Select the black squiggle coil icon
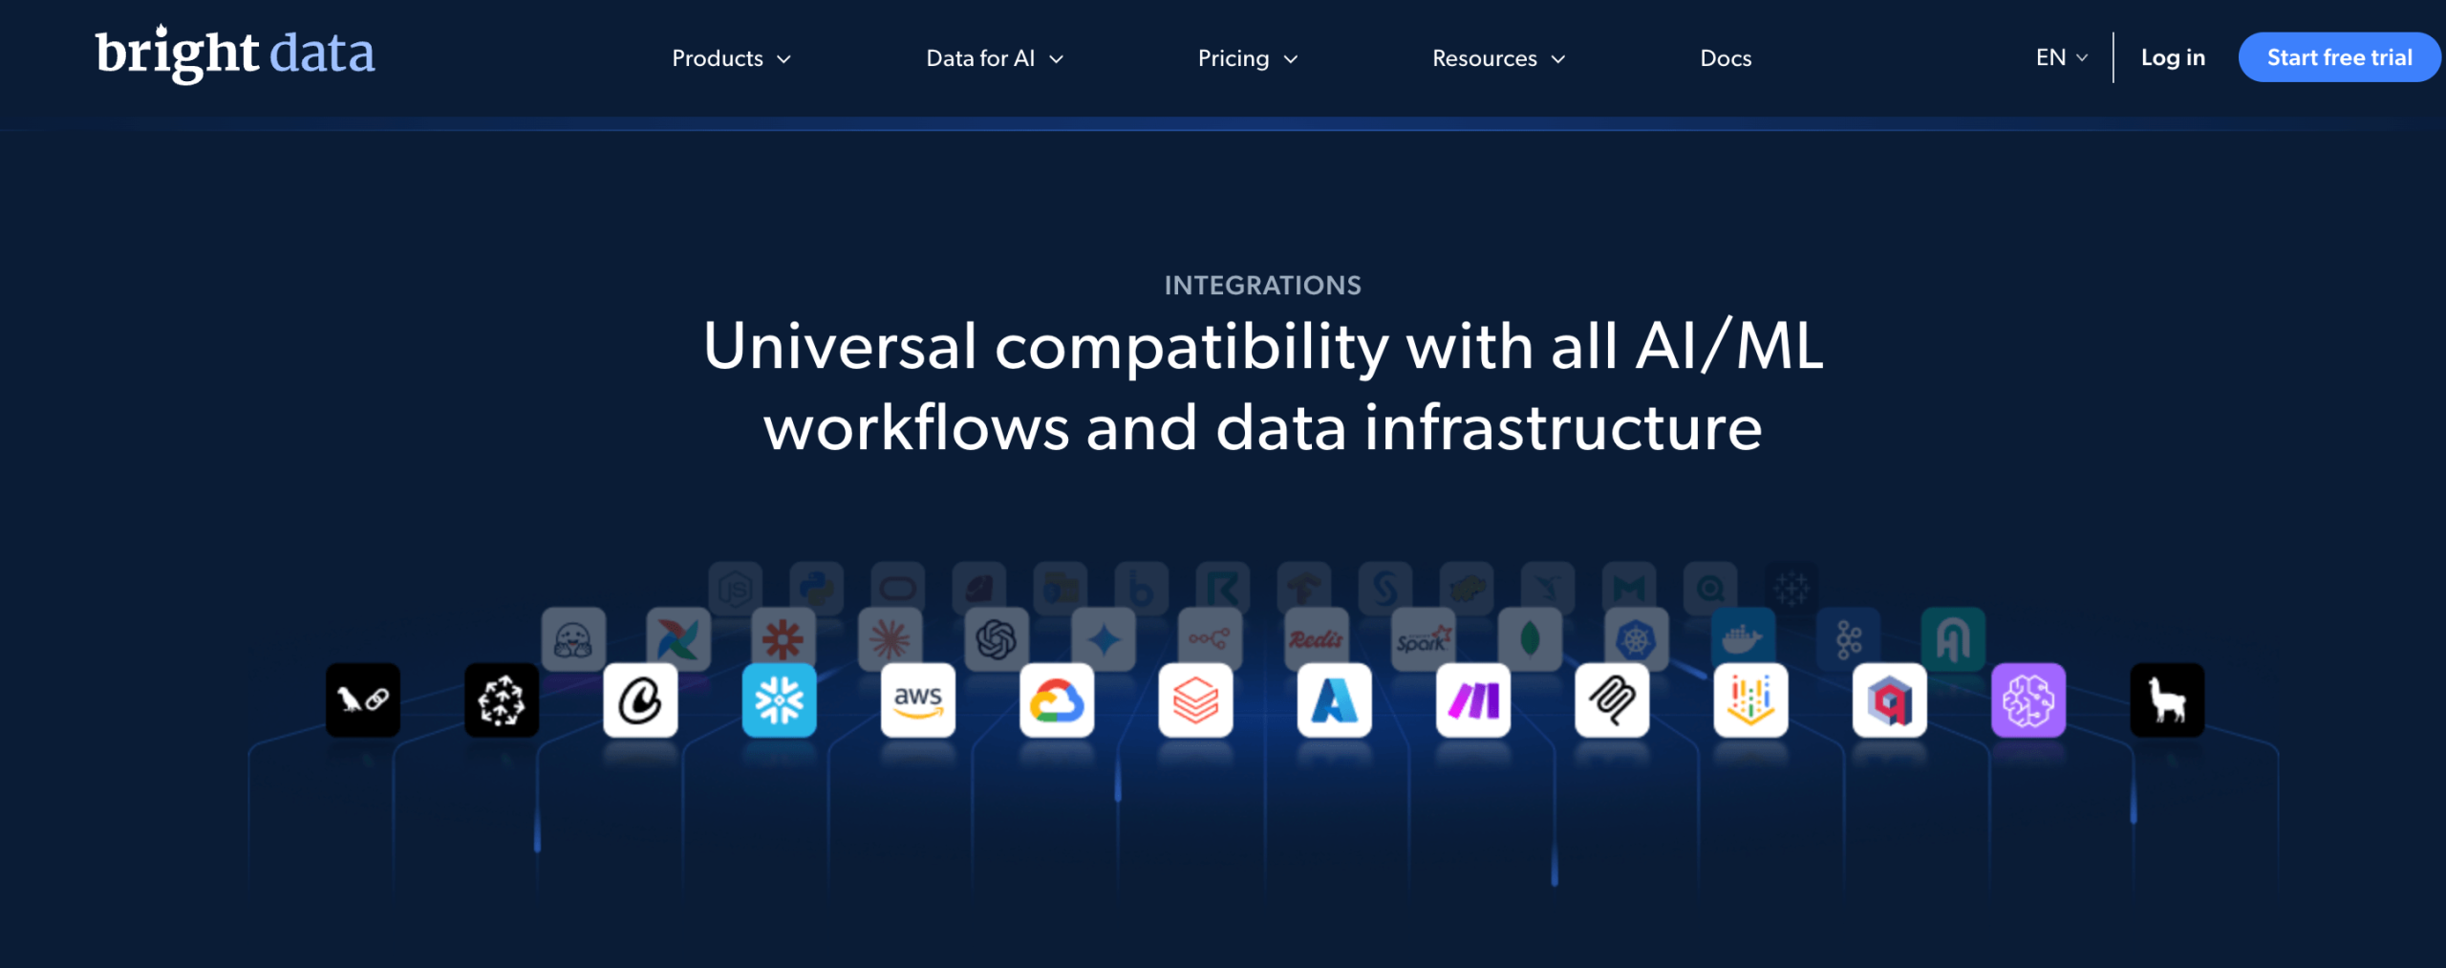 click(1612, 700)
